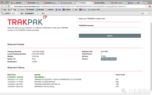Switch to the lookfantastic tab

[51, 3]
